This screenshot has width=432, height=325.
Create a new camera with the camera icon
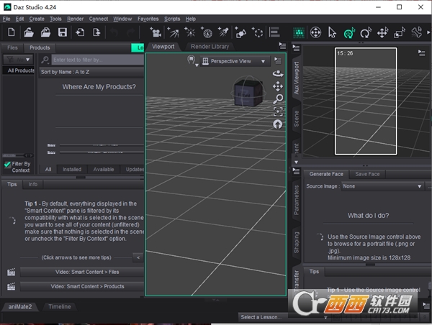point(156,32)
